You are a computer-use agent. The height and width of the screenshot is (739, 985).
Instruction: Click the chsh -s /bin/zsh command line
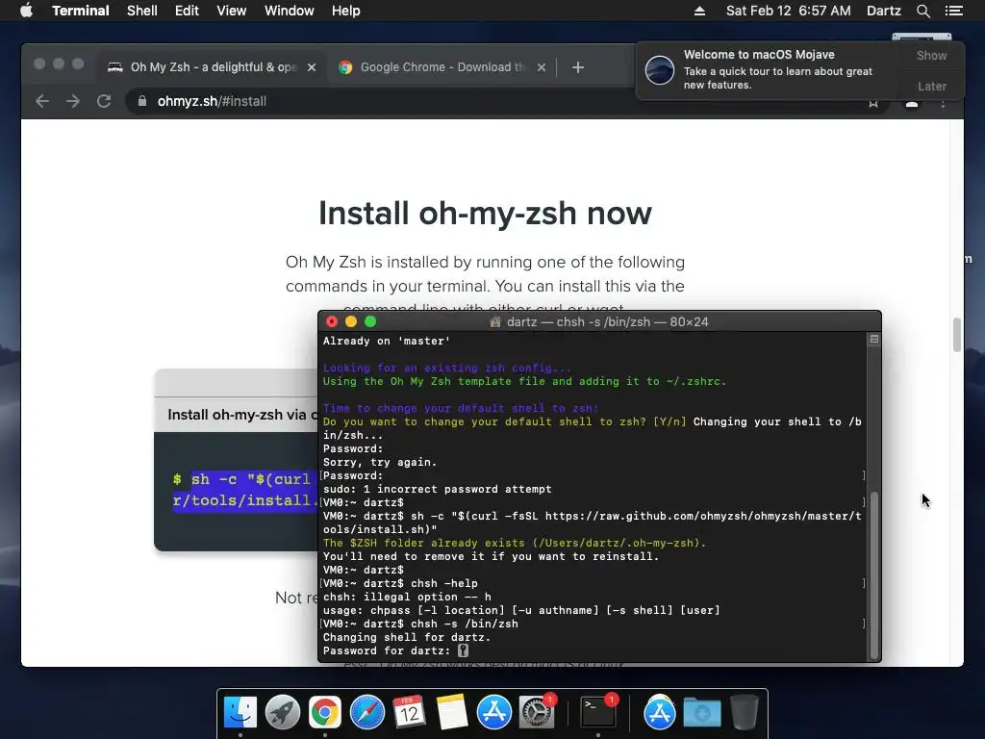pos(420,624)
